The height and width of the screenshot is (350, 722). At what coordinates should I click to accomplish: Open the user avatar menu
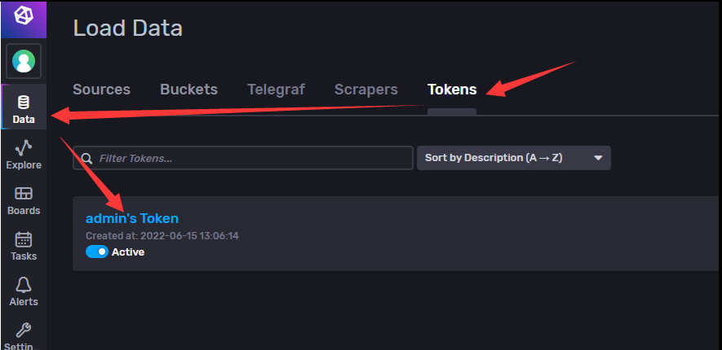click(24, 61)
